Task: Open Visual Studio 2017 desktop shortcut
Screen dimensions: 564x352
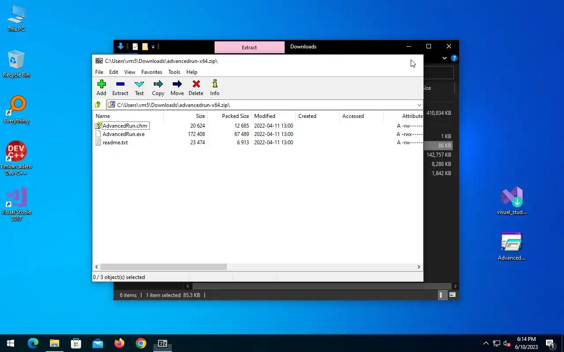Action: [16, 204]
